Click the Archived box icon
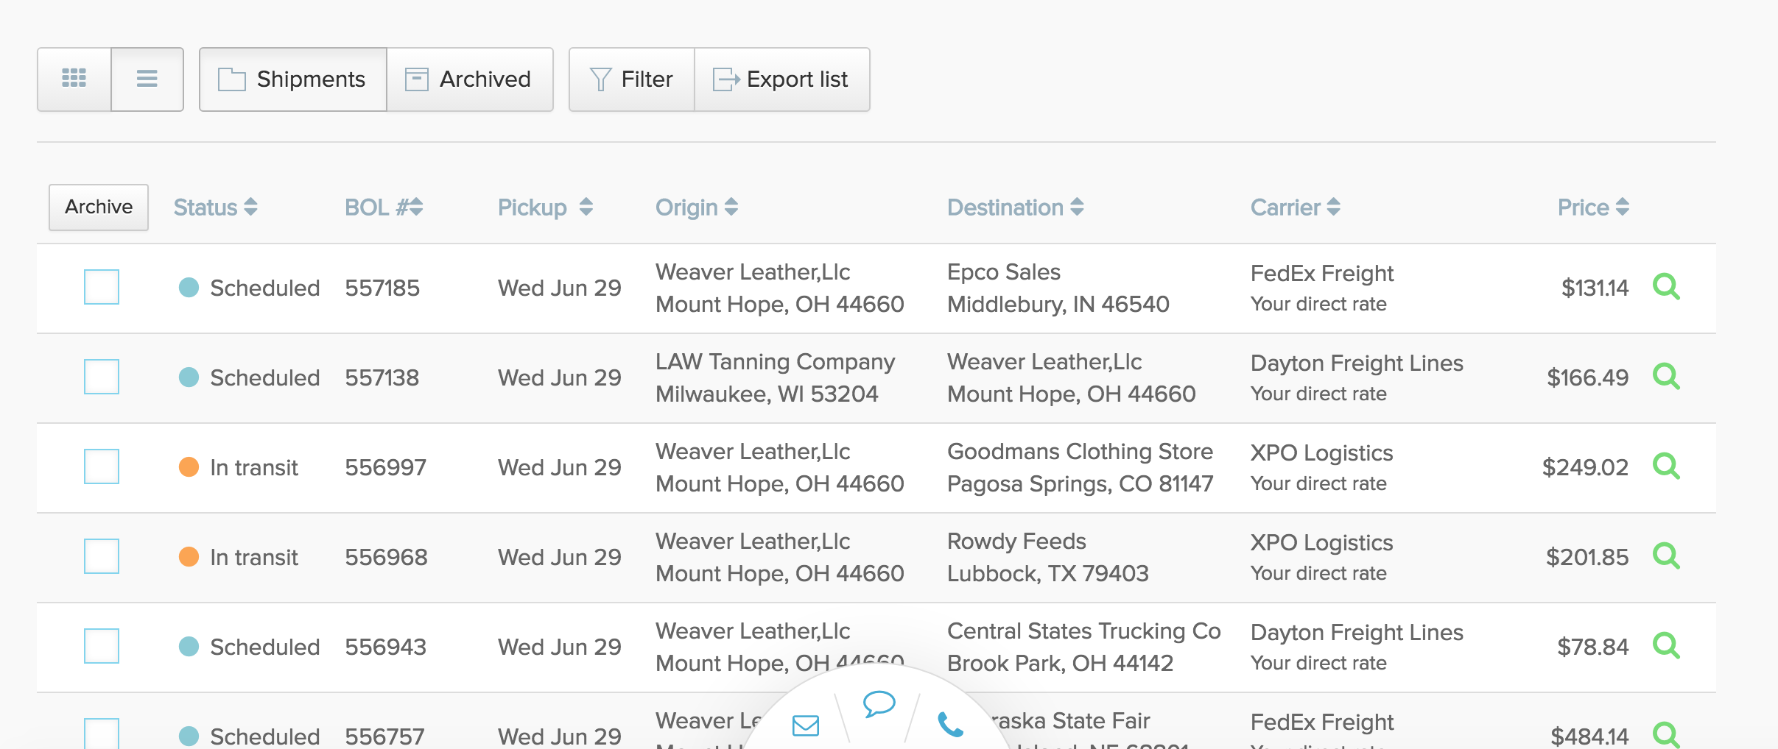The image size is (1778, 749). (417, 79)
